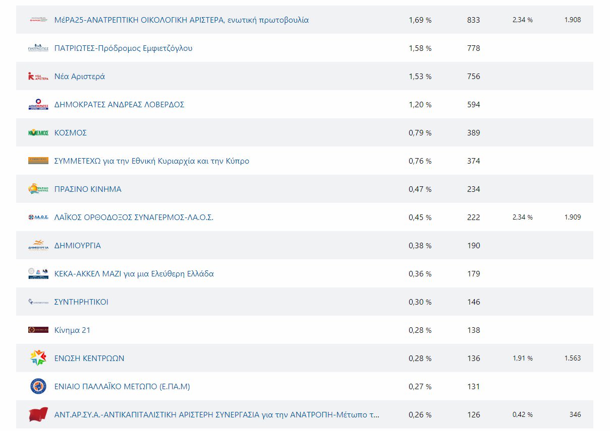Click the ΔΗΜΙΟΥΡΓΙΑ party logo icon

pyautogui.click(x=38, y=246)
